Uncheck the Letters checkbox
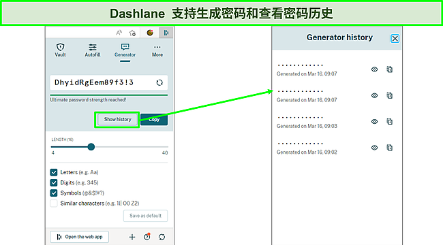 coord(54,172)
